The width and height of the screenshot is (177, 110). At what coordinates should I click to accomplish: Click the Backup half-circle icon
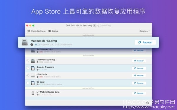coord(50,31)
